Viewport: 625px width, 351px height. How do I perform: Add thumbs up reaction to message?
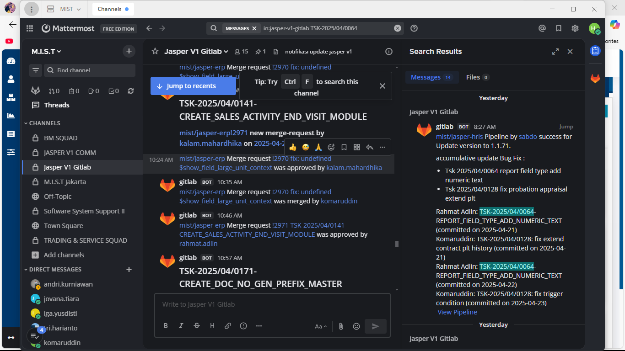293,147
